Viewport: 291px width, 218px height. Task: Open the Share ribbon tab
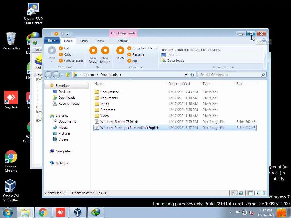click(84, 41)
